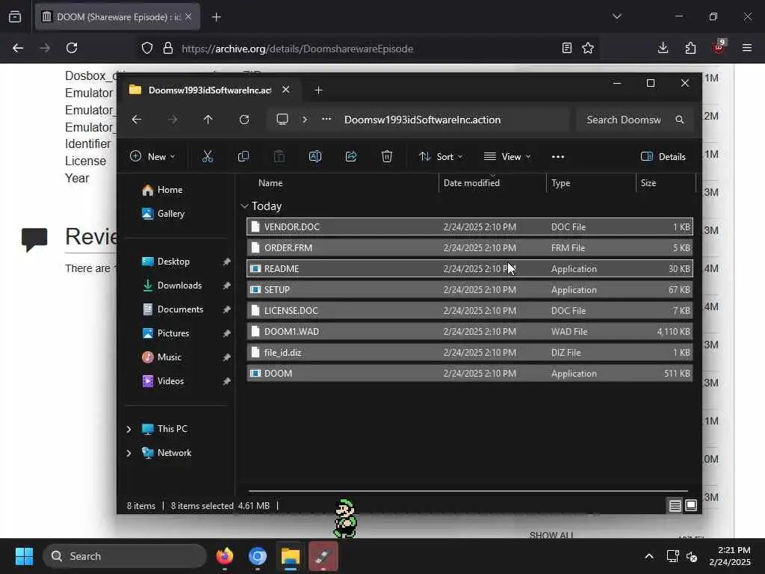The width and height of the screenshot is (765, 574).
Task: Toggle the Details pane button
Action: pos(663,157)
